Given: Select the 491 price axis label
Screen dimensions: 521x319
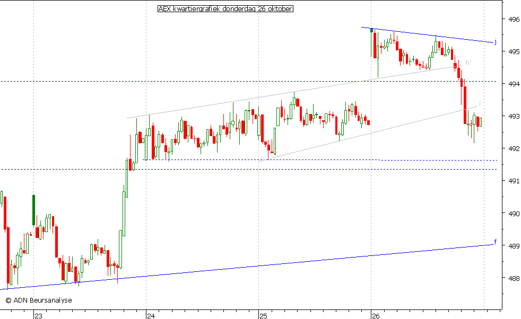Looking at the screenshot, I should (x=514, y=181).
